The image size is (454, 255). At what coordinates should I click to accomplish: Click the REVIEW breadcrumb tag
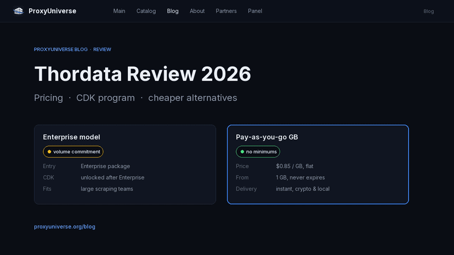tap(102, 49)
